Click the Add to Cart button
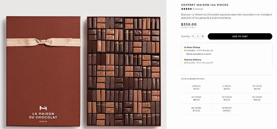Image resolution: width=277 pixels, height=129 pixels. pyautogui.click(x=240, y=37)
